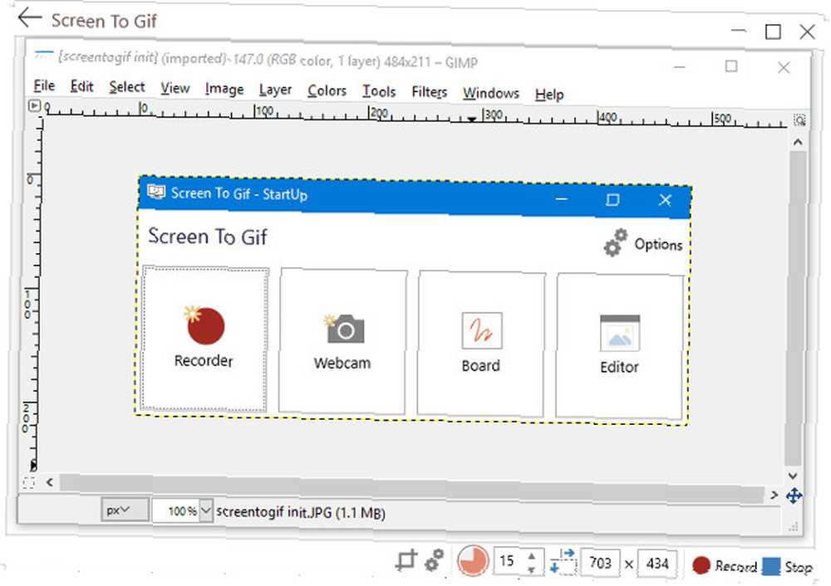The height and width of the screenshot is (586, 831).
Task: Click the GIMP title bar icon
Action: click(44, 53)
